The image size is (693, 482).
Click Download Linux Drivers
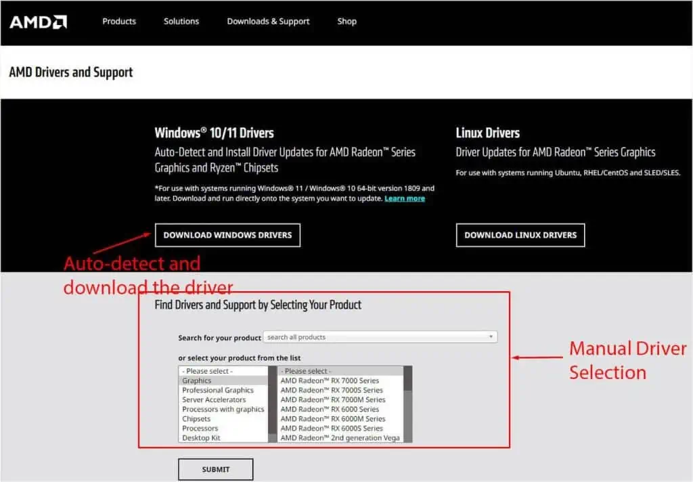coord(520,235)
